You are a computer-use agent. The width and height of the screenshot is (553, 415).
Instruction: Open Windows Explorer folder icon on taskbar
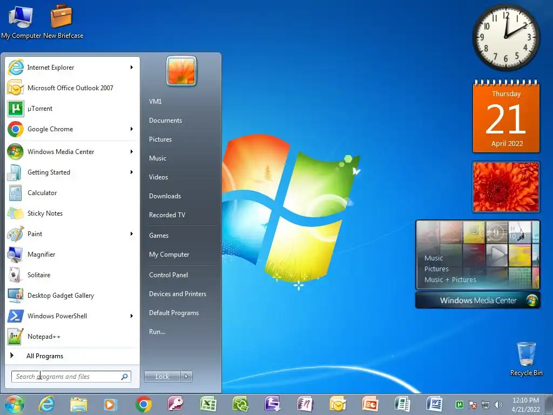(79, 405)
